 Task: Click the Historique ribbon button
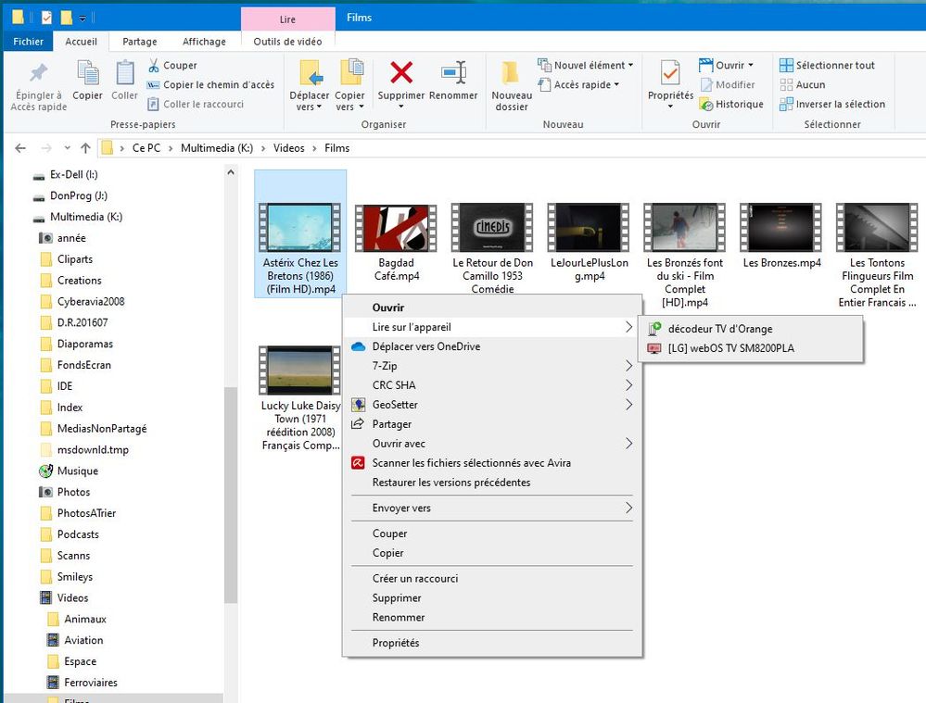[731, 105]
